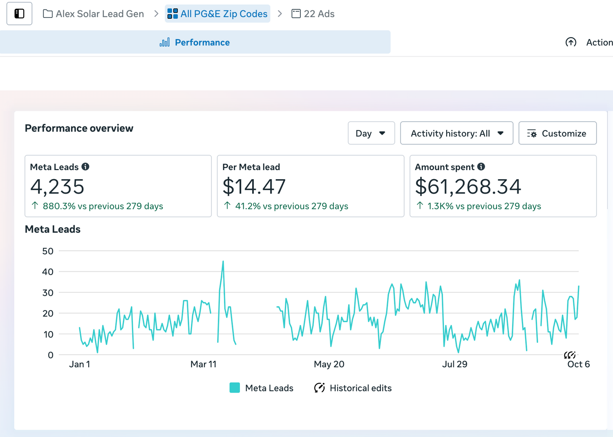Expand Activity history: All dropdown
The height and width of the screenshot is (437, 613).
[x=456, y=133]
